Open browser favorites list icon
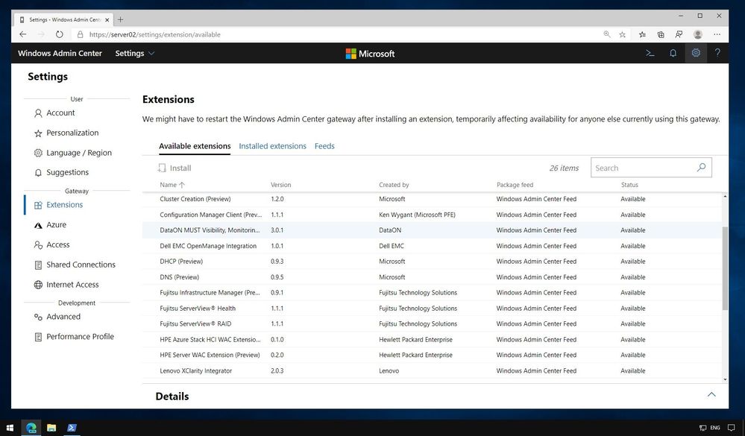Viewport: 745px width, 436px height. [642, 34]
